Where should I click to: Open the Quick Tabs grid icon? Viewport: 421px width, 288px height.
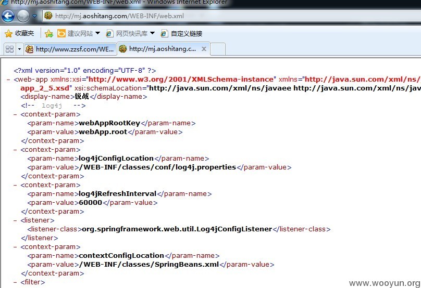(x=10, y=49)
